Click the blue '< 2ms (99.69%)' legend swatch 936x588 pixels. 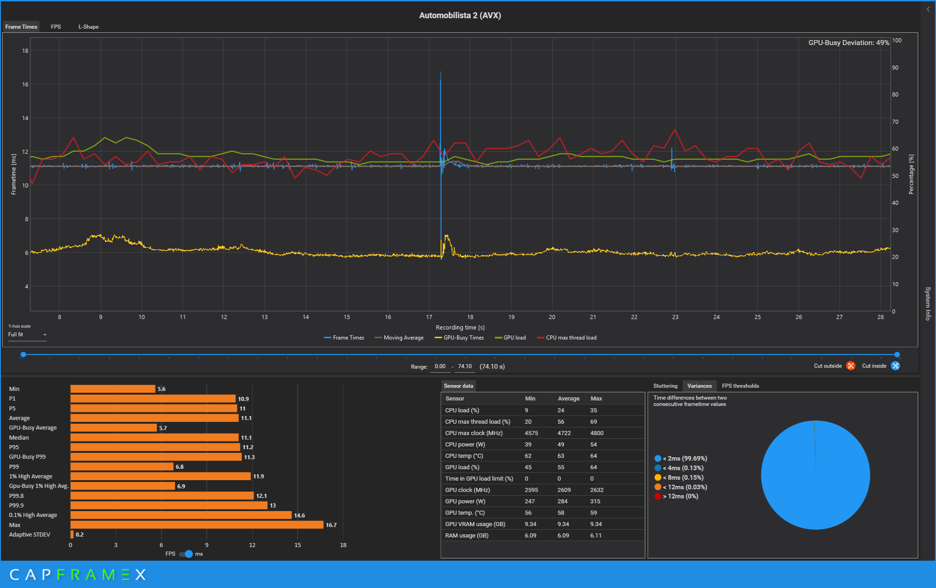point(658,458)
